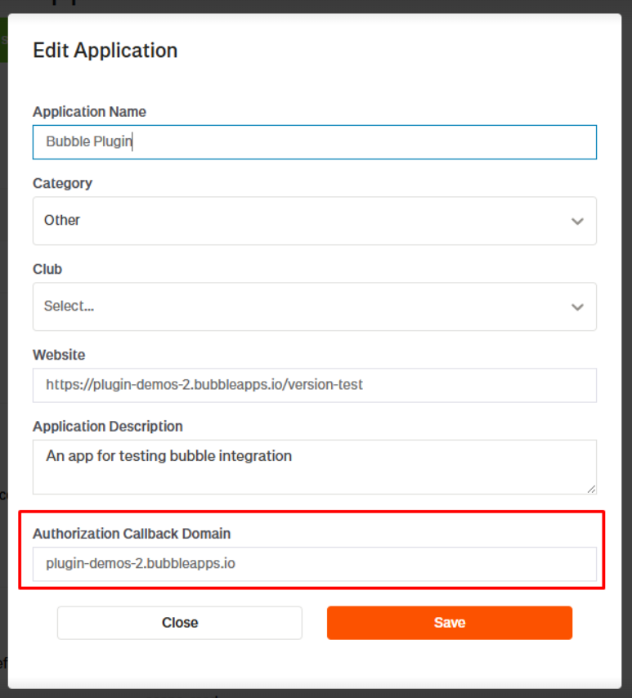Click the Category label text
Screen dimensions: 632x698
click(x=62, y=184)
